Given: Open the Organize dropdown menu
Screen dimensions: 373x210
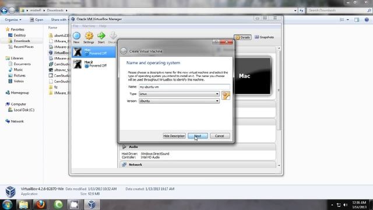Looking at the screenshot, I should (x=13, y=20).
